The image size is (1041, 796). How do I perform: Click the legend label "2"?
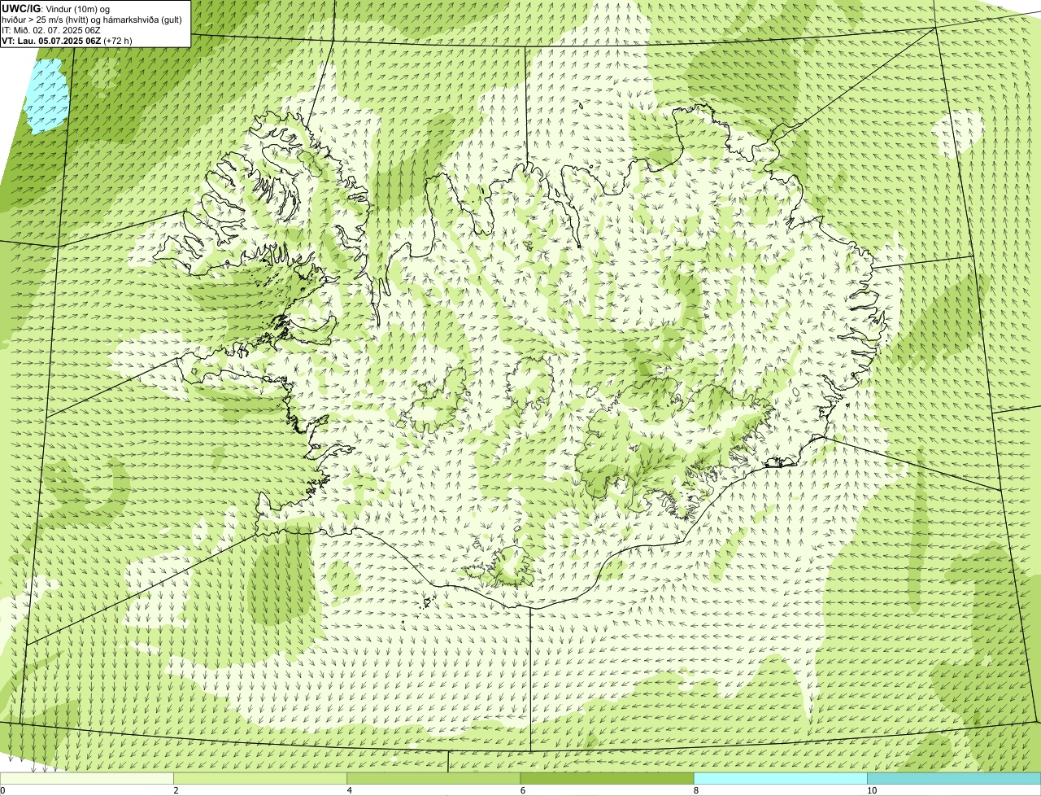(176, 790)
